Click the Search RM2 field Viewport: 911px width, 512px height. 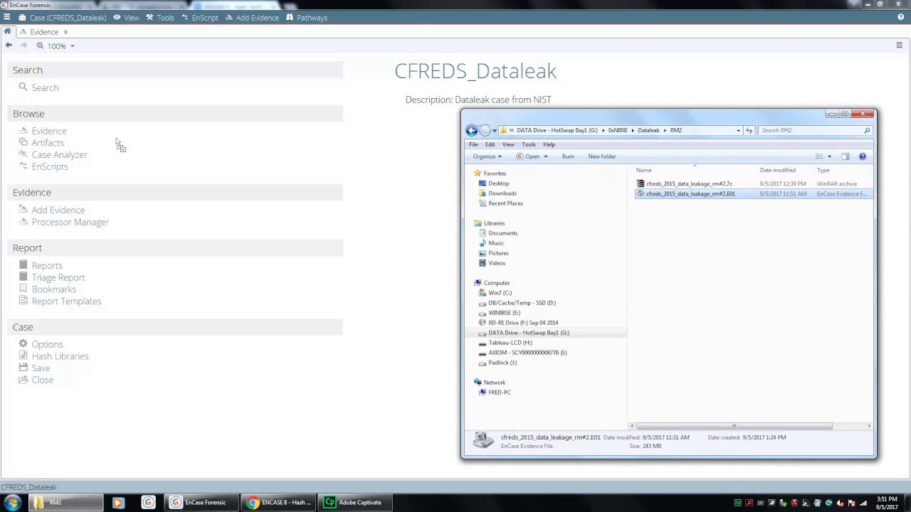pyautogui.click(x=814, y=130)
